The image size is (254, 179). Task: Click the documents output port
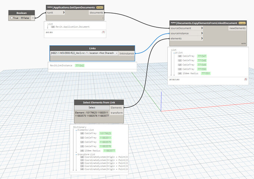click(96, 13)
